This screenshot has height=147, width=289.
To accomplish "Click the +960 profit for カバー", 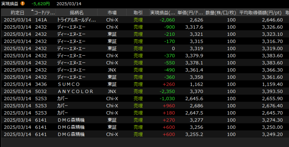I will 169,106.
